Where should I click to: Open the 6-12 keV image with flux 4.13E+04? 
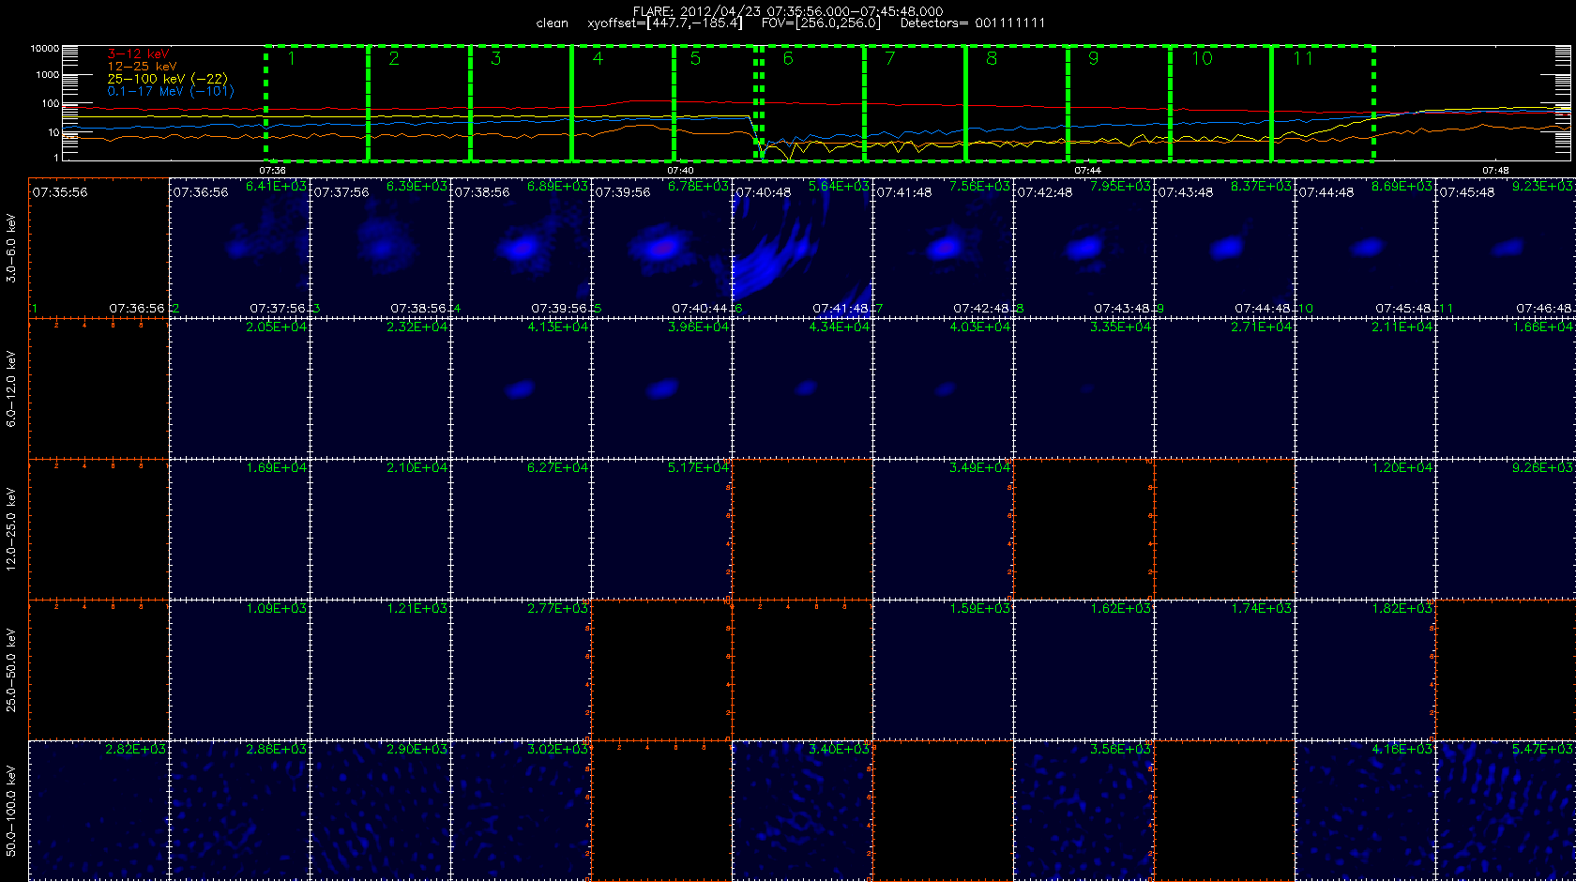(521, 388)
